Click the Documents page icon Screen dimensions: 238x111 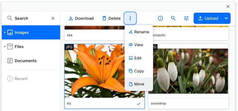pos(10,61)
